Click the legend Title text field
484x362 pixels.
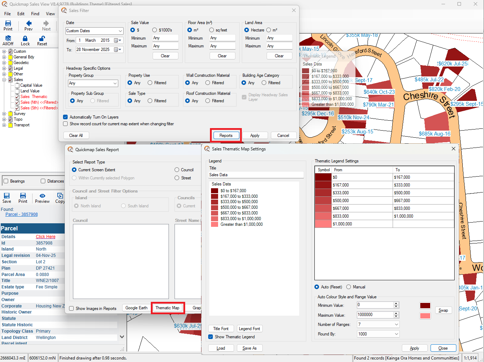[x=256, y=175]
